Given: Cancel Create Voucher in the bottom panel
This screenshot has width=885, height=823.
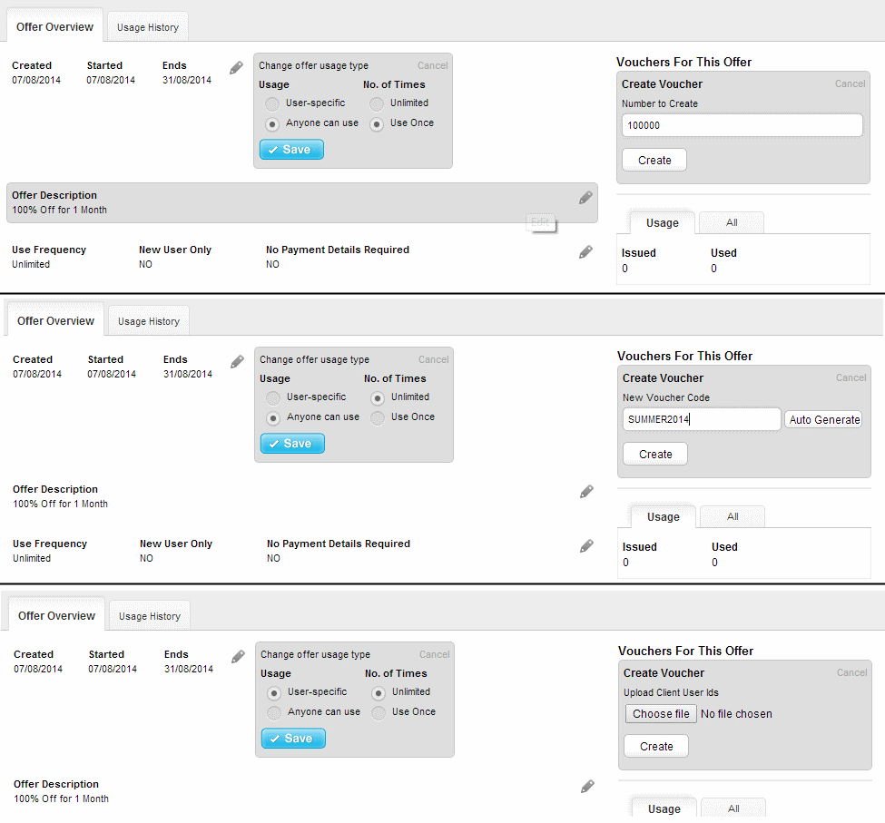Looking at the screenshot, I should click(x=851, y=673).
